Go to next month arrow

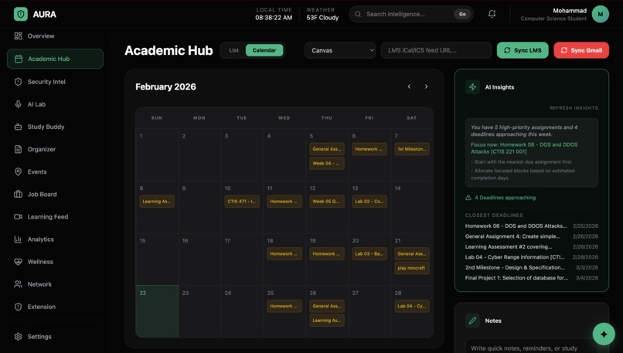(x=427, y=87)
